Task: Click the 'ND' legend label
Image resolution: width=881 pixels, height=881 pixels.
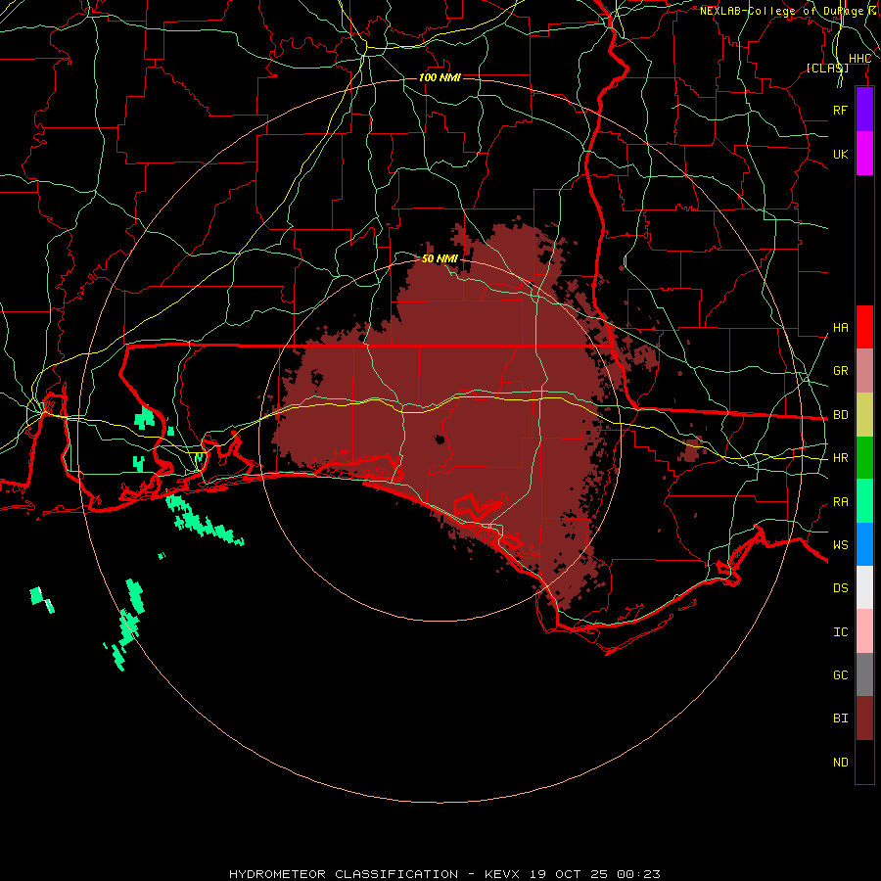Action: click(x=840, y=763)
